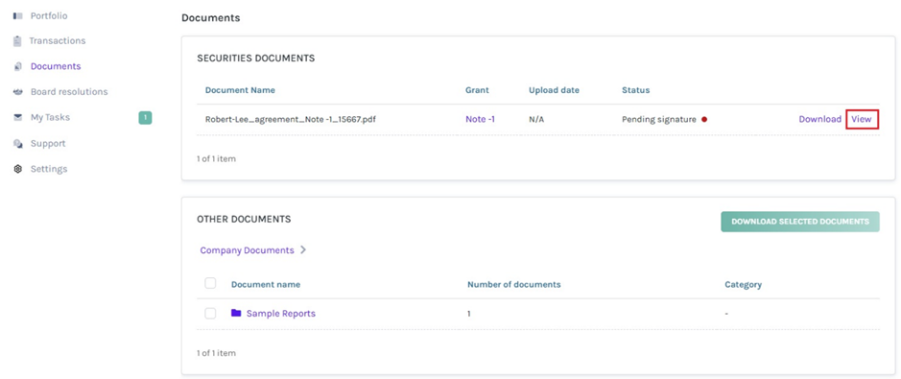Click the Sample Reports folder icon
Image resolution: width=901 pixels, height=379 pixels.
236,314
